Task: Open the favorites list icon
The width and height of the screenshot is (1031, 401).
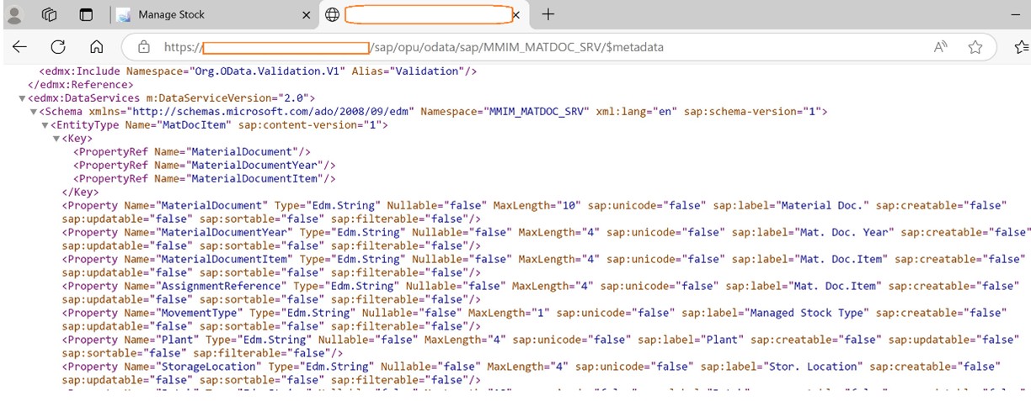Action: tap(1022, 47)
